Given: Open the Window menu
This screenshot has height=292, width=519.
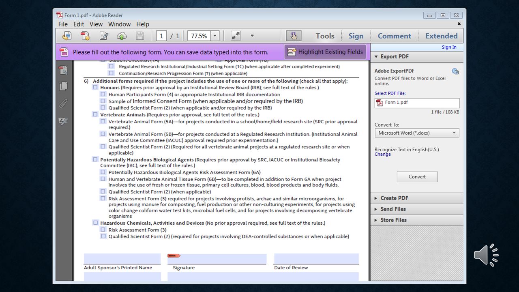Looking at the screenshot, I should tap(119, 24).
